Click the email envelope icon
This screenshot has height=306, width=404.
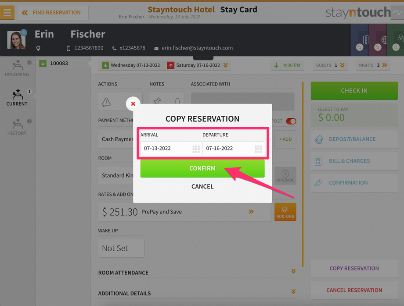click(156, 49)
